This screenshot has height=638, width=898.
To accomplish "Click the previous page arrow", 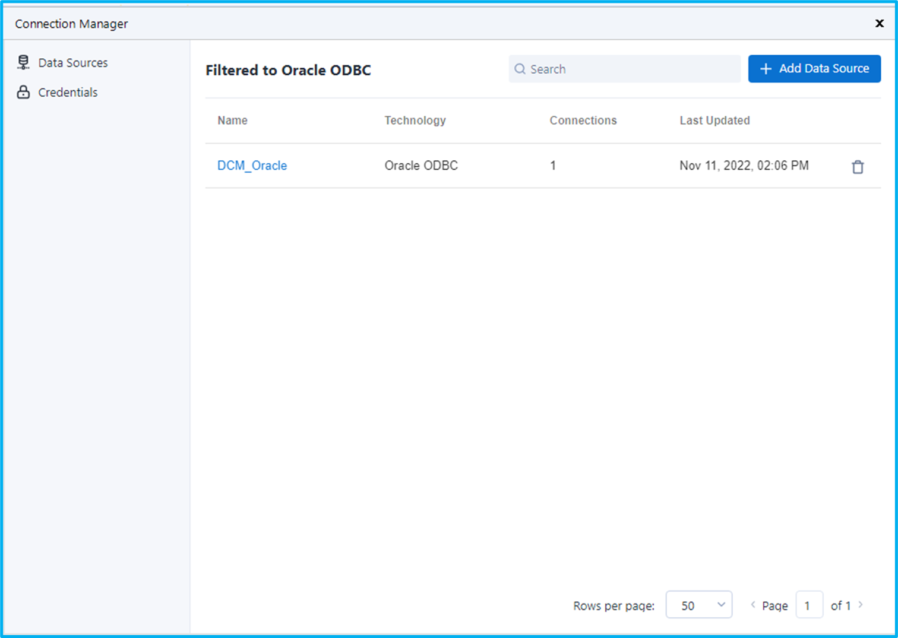I will click(752, 605).
